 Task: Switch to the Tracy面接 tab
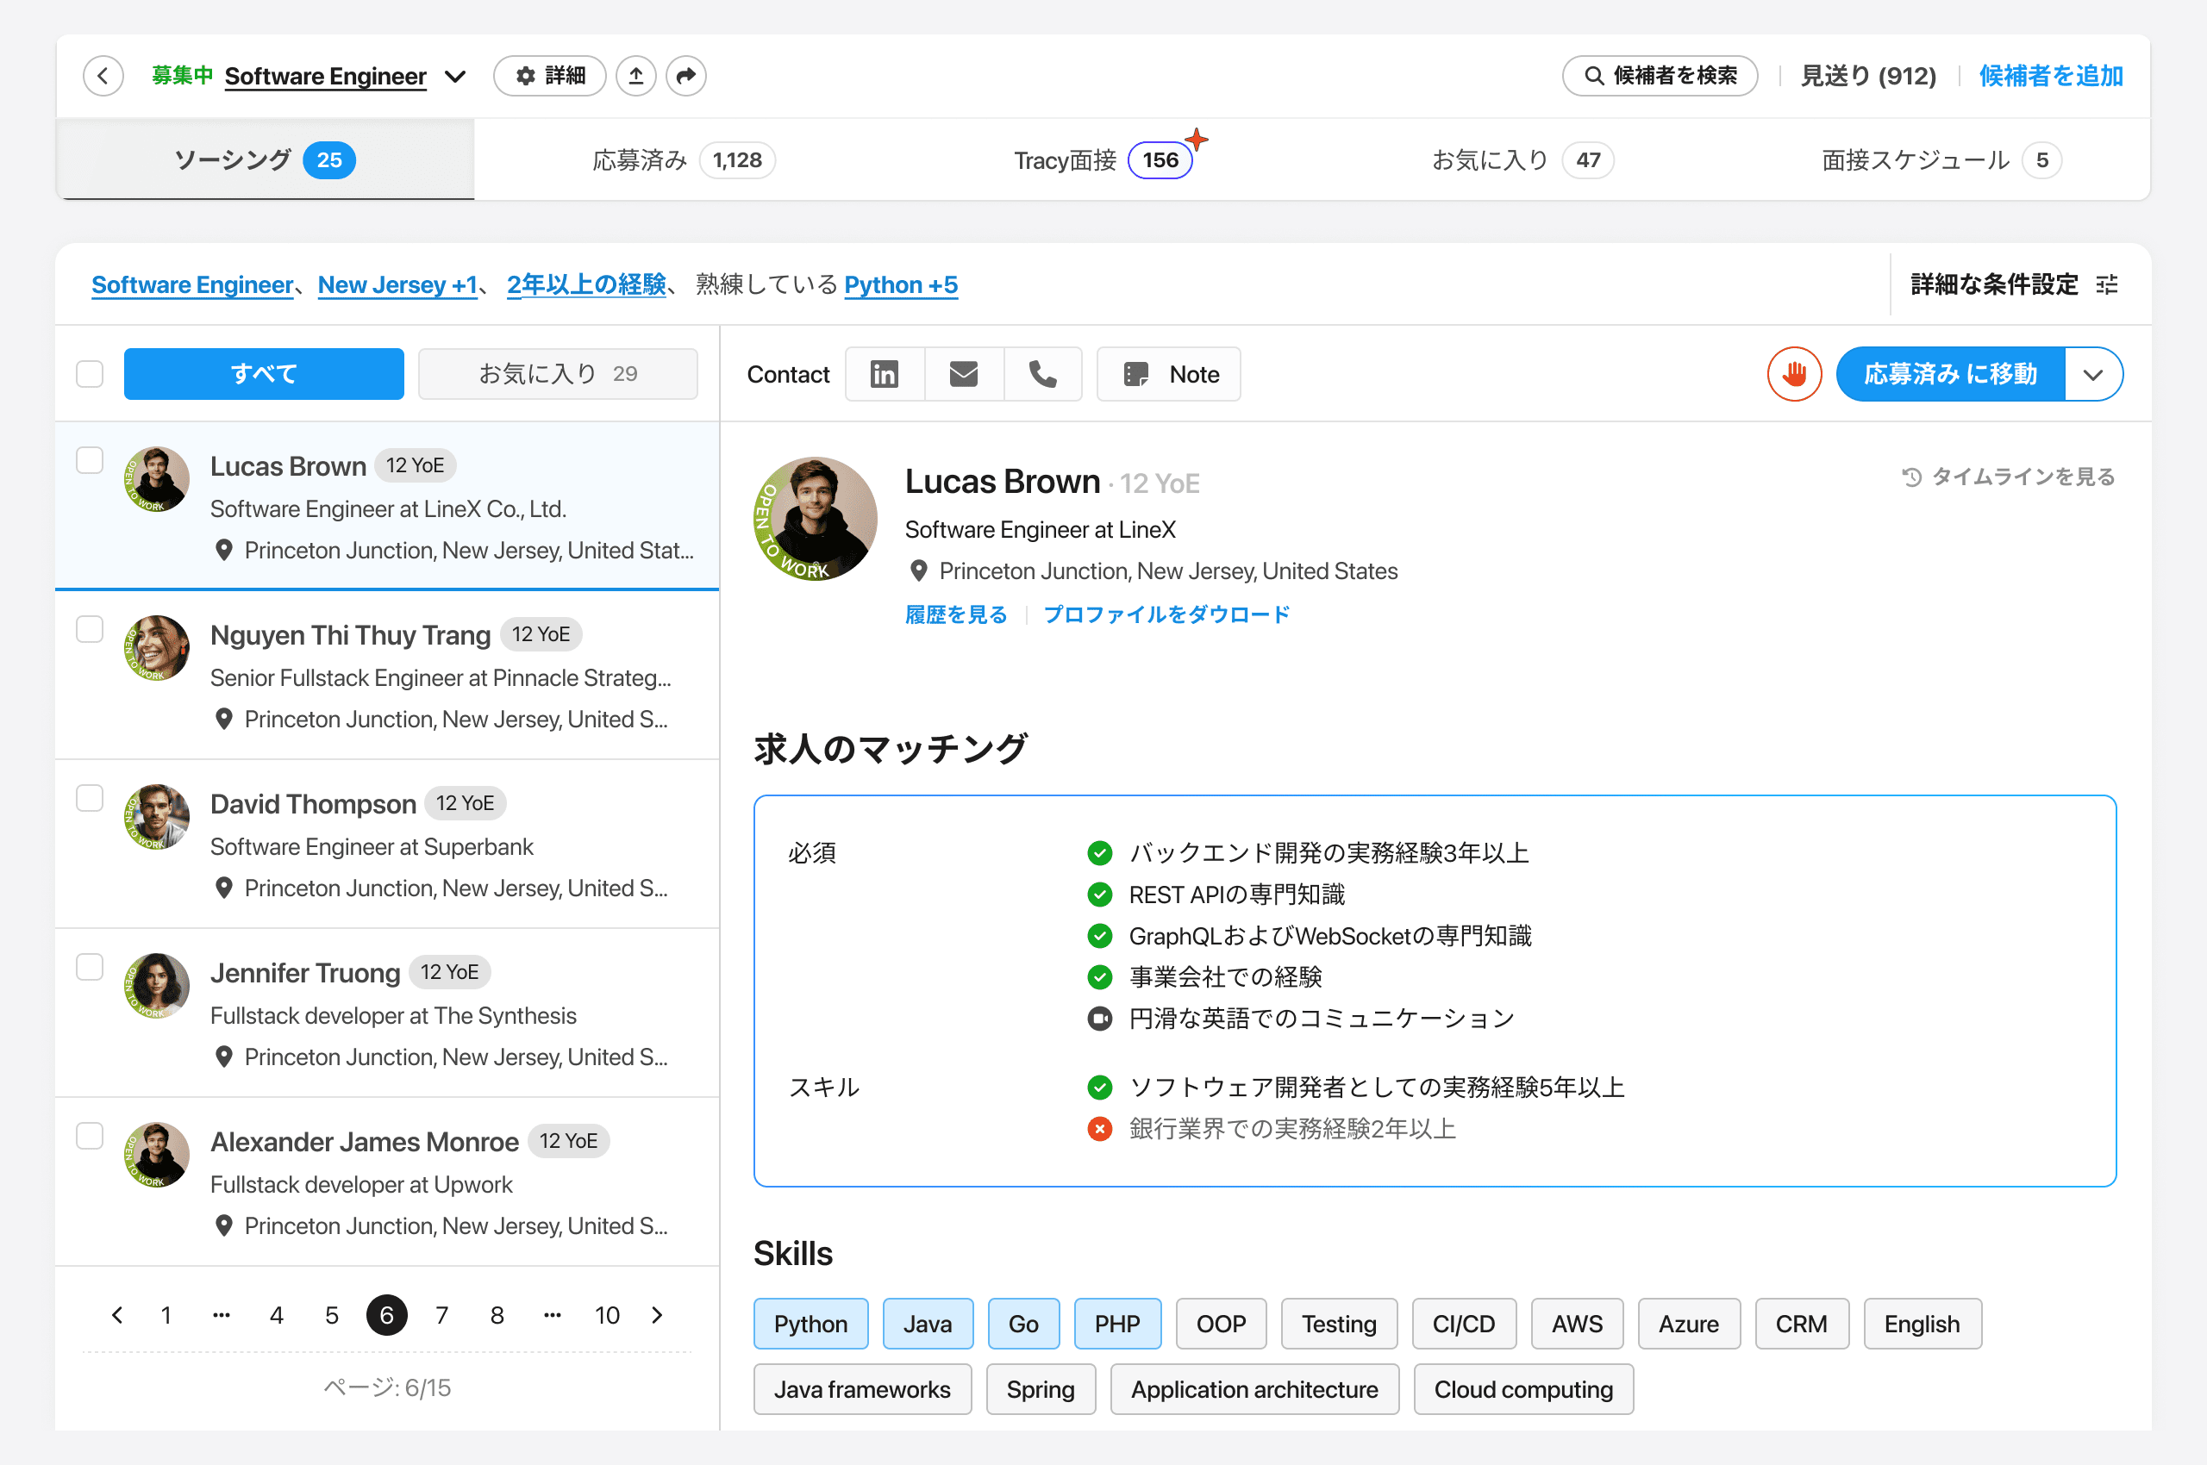[1101, 159]
